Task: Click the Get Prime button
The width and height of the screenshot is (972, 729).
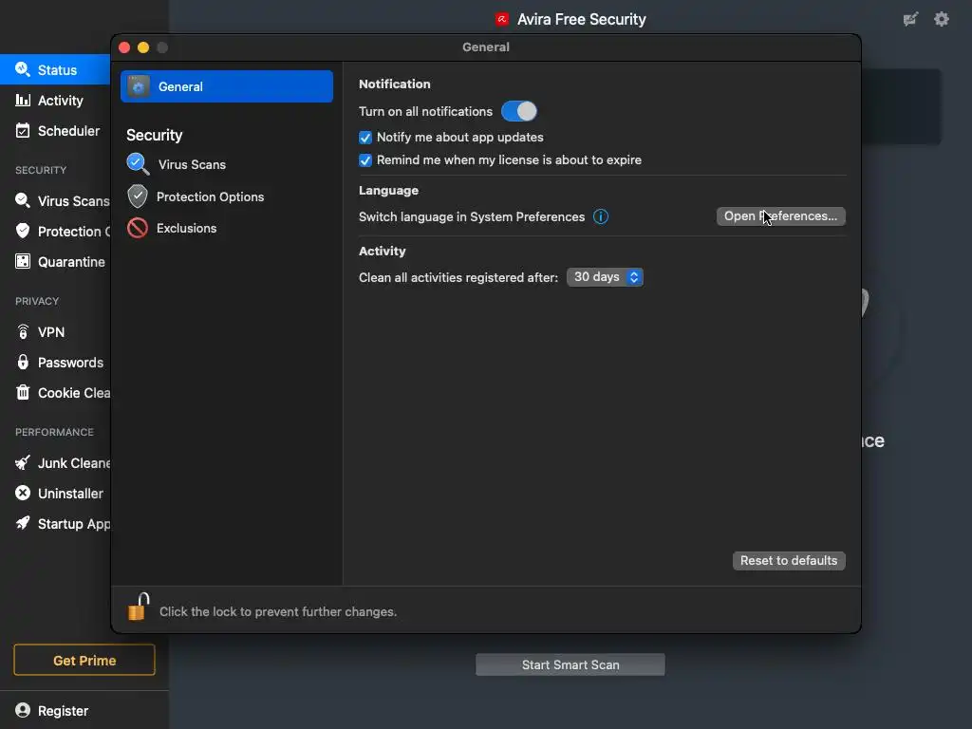Action: click(84, 661)
